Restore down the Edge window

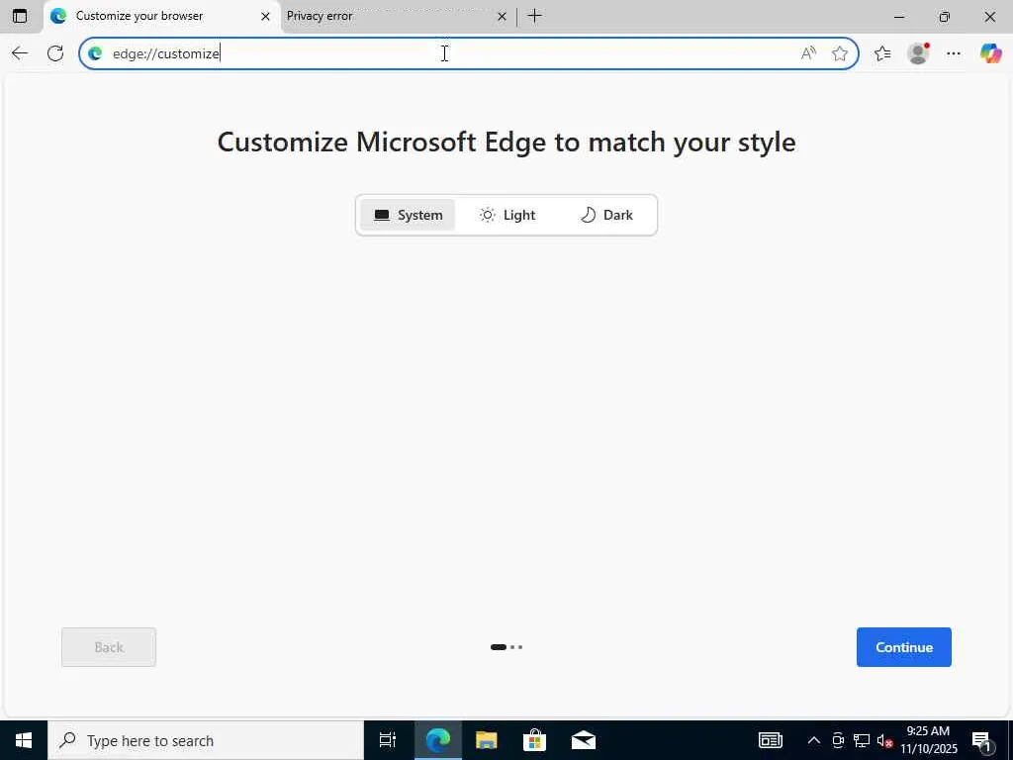945,16
